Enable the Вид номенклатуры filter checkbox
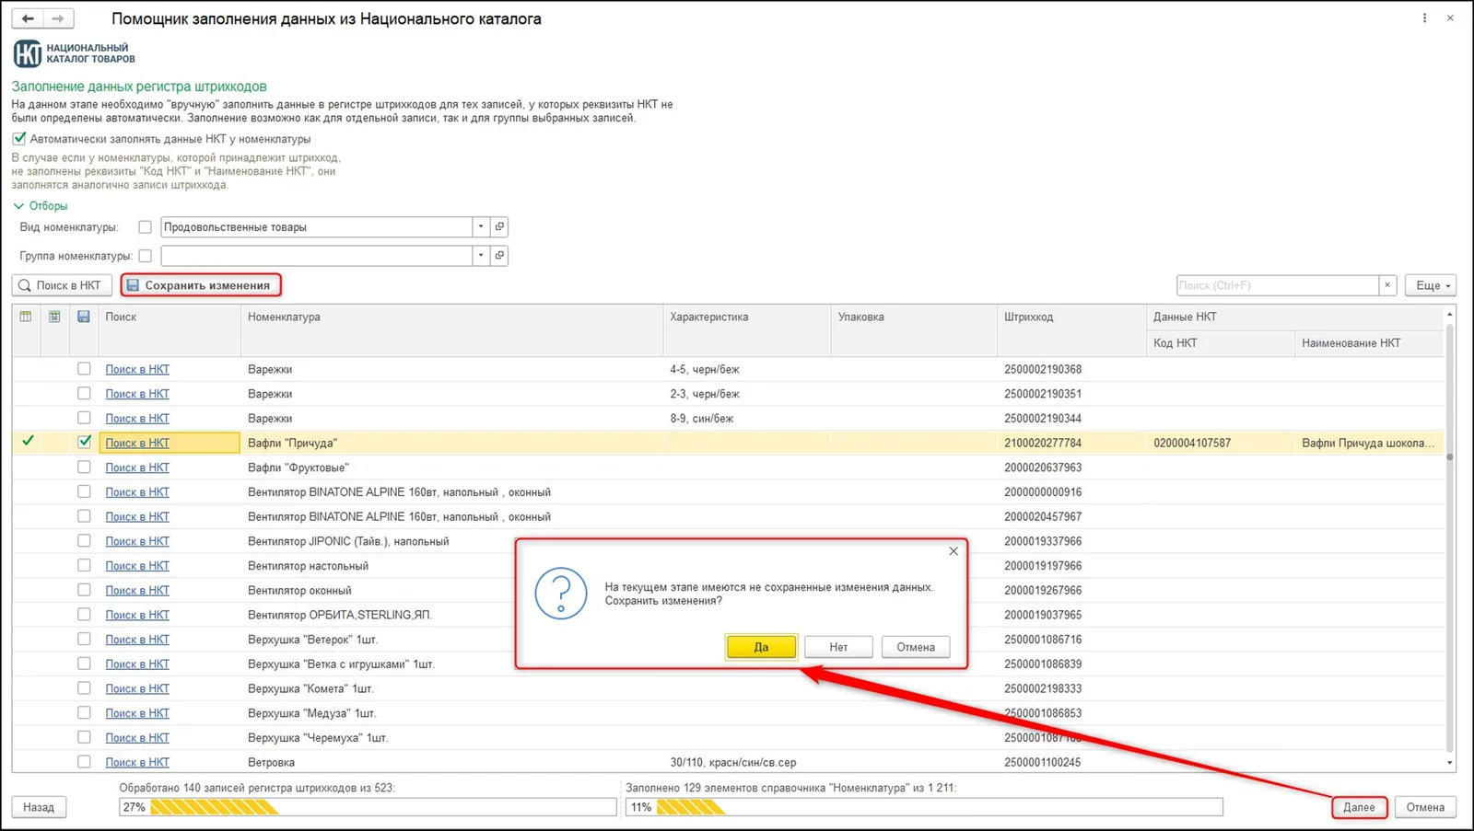1474x831 pixels. point(145,226)
